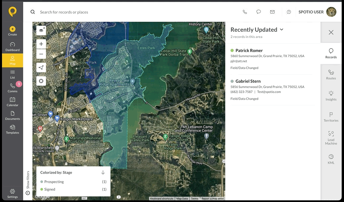344x202 pixels.
Task: Open the Lead Machine tab
Action: pos(331,138)
